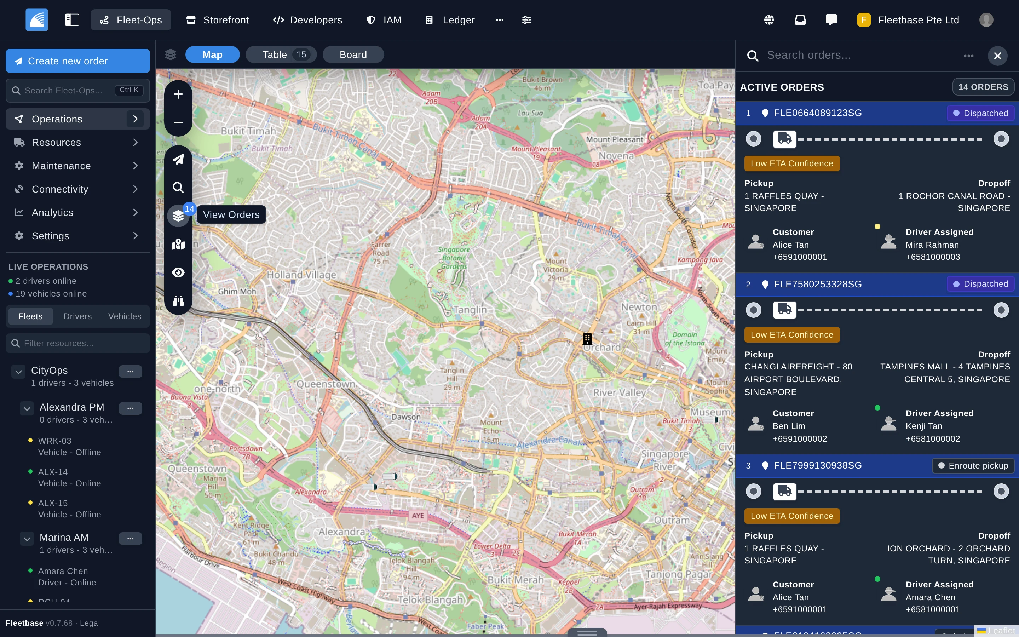The height and width of the screenshot is (637, 1019).
Task: Open the globe language icon
Action: 769,20
